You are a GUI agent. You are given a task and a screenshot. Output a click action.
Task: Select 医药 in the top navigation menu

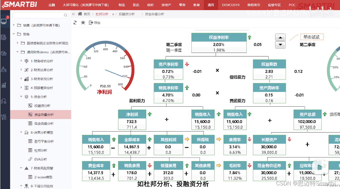coord(136,5)
